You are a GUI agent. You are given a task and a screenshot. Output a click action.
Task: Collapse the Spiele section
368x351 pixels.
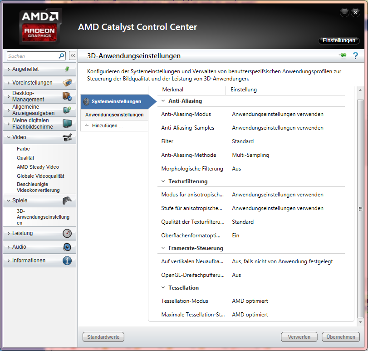point(9,201)
